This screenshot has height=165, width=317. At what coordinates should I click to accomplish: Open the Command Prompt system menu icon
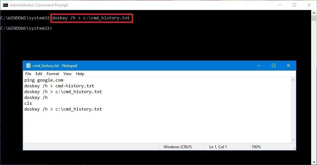(5, 5)
